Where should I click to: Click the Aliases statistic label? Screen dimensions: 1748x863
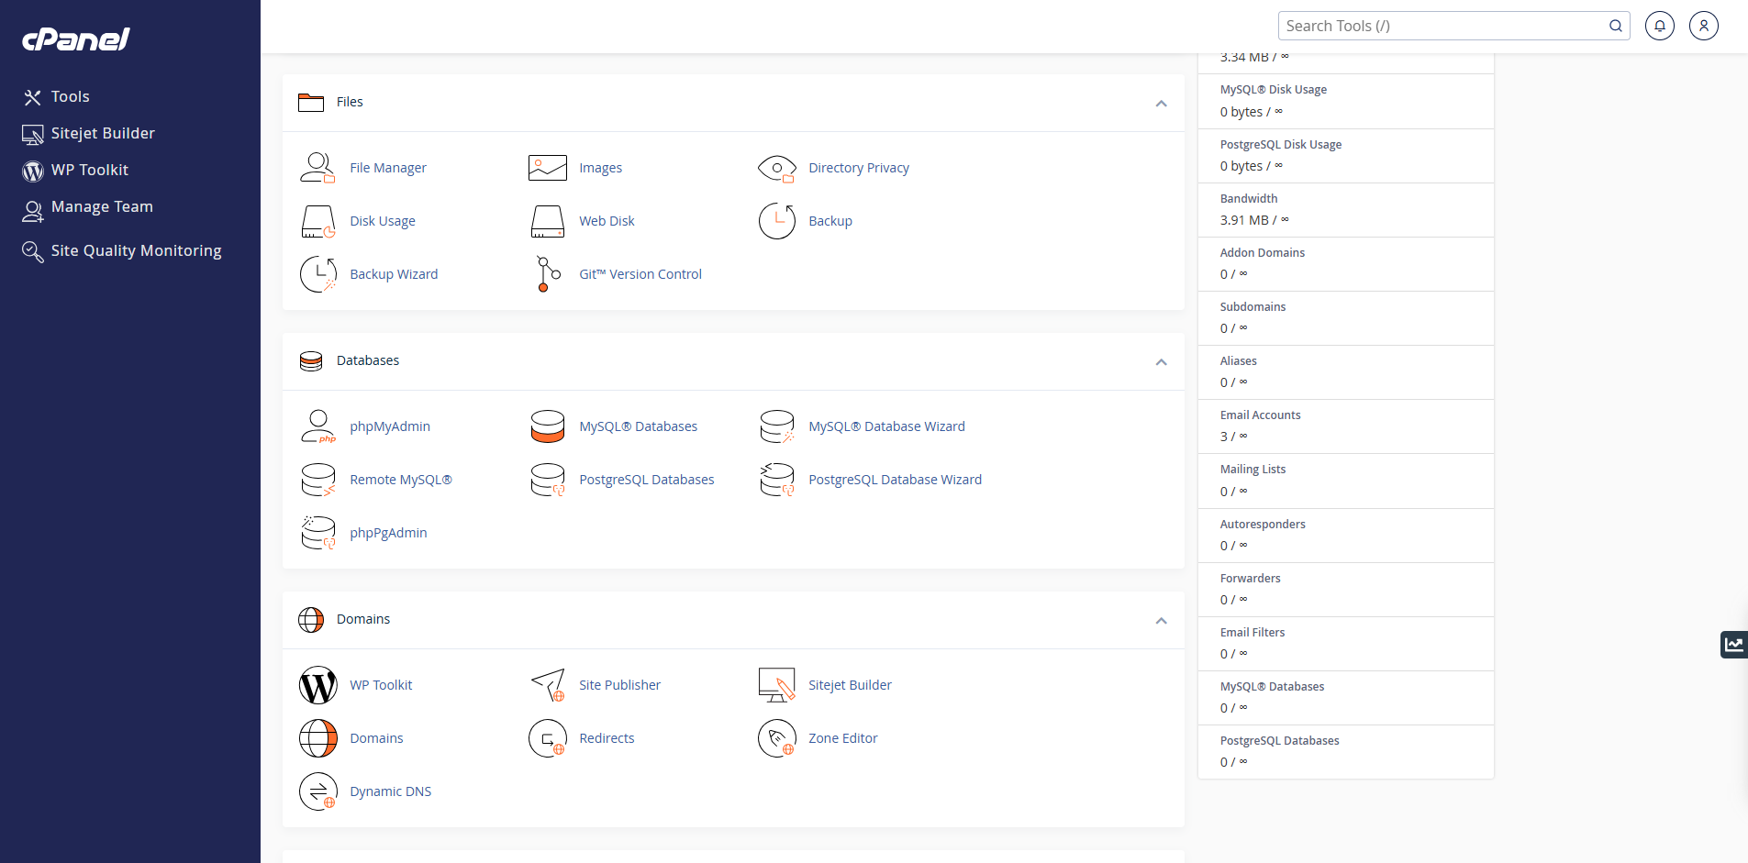[1238, 361]
